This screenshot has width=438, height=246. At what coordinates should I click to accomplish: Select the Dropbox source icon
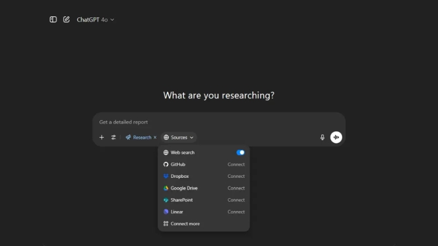click(x=166, y=176)
